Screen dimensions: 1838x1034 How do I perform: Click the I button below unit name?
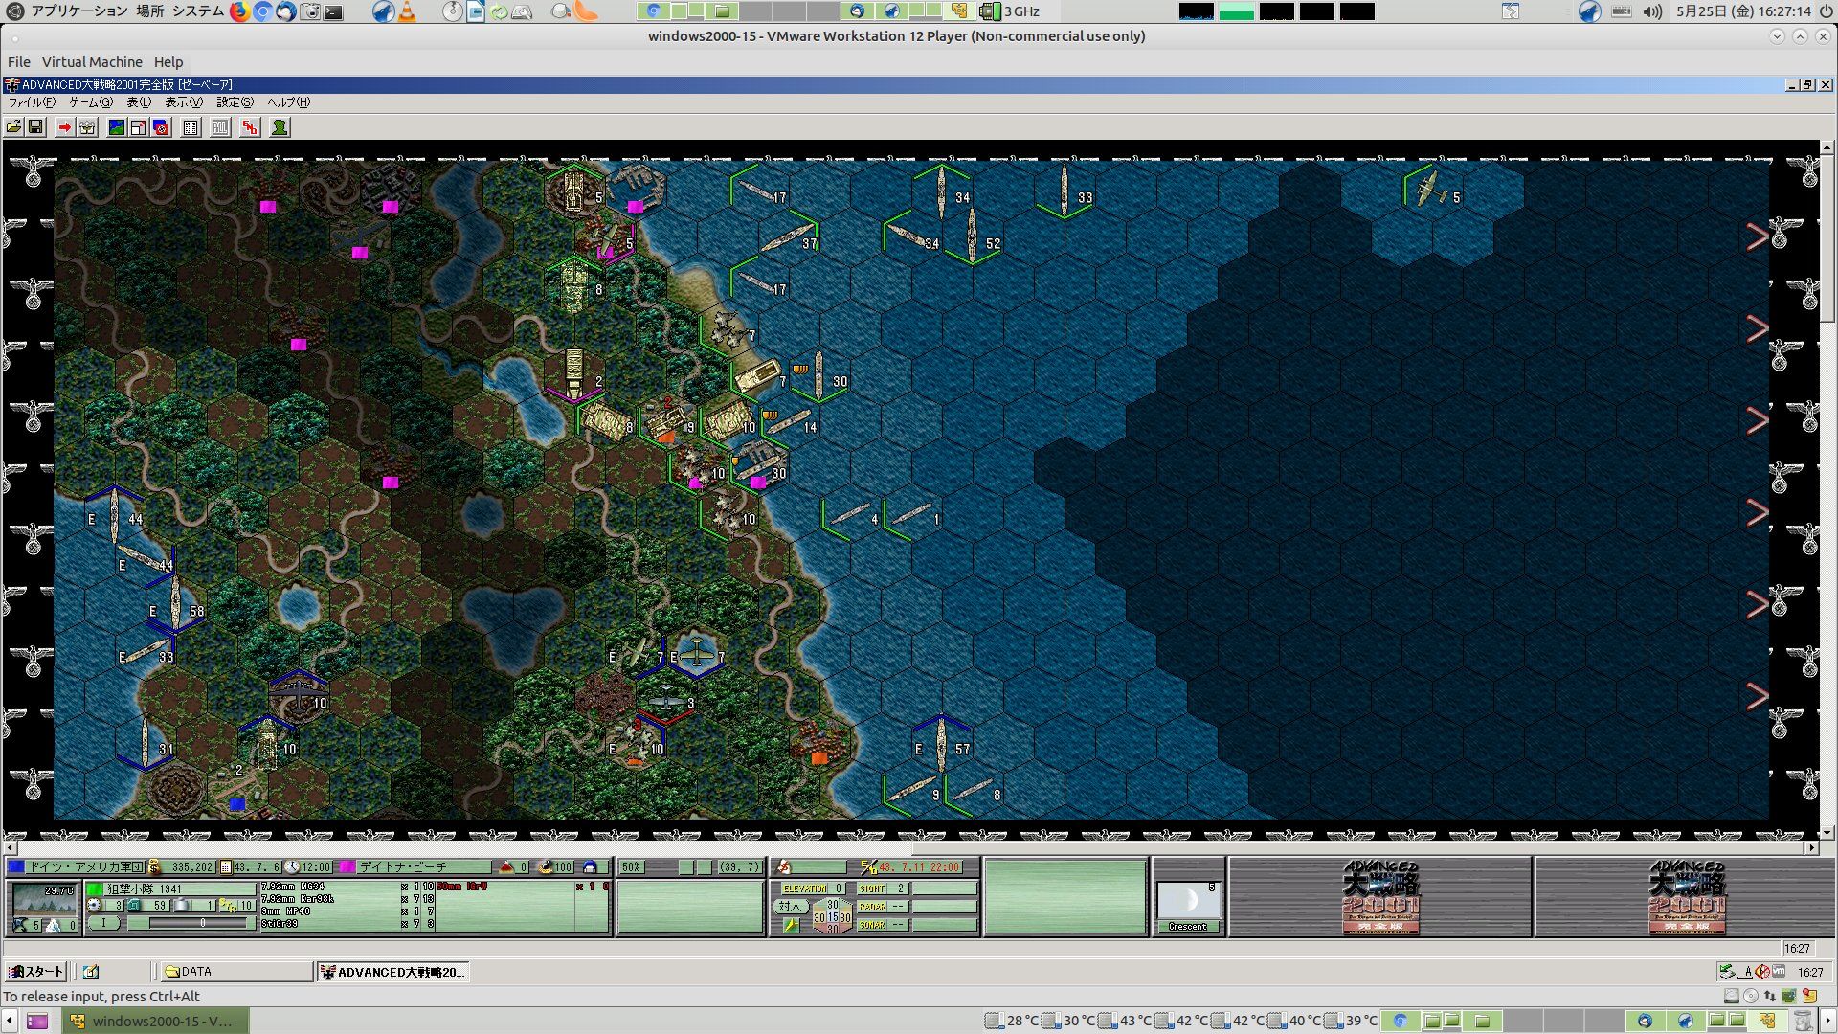104,923
